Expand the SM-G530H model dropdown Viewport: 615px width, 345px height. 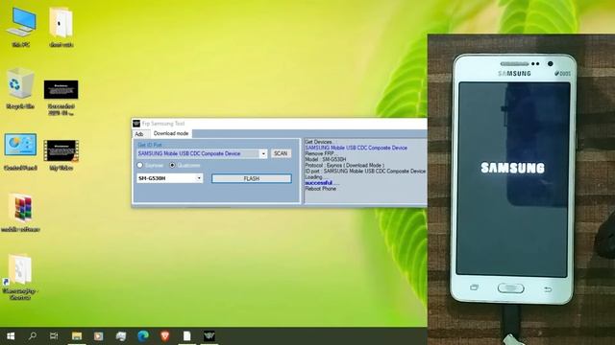click(199, 178)
